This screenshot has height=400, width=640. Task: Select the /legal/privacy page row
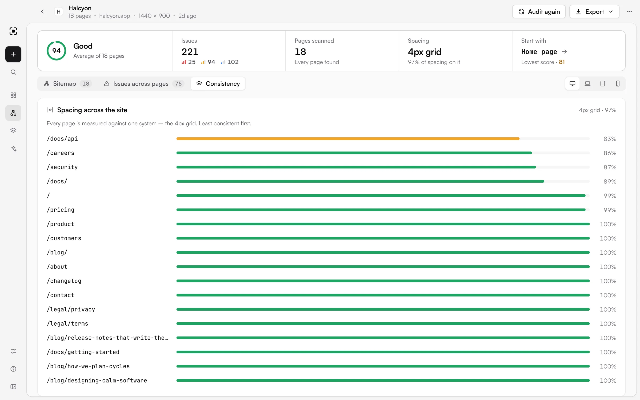(331, 309)
